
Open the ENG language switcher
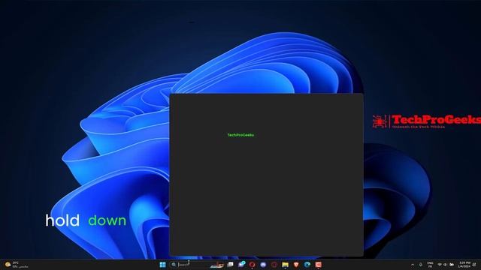point(430,265)
